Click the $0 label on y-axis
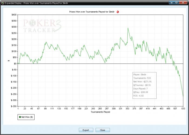This screenshot has width=189, height=135. point(15,63)
